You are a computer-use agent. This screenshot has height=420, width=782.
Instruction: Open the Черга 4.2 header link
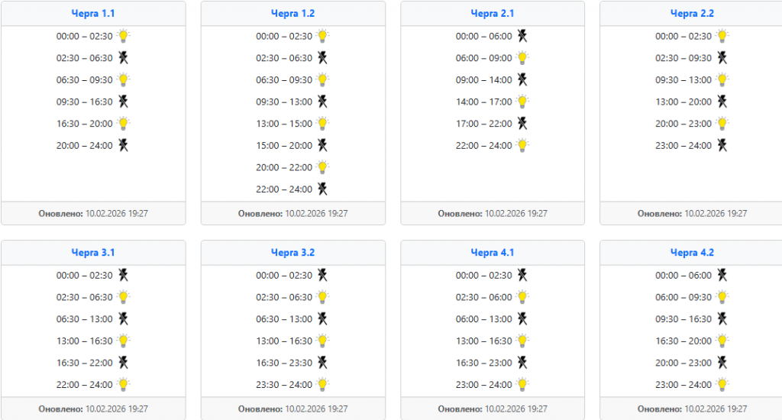(x=692, y=253)
